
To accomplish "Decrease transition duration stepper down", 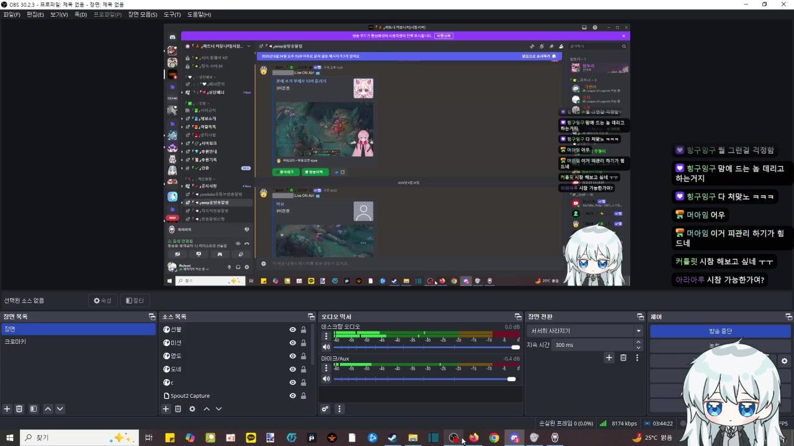I will 640,348.
